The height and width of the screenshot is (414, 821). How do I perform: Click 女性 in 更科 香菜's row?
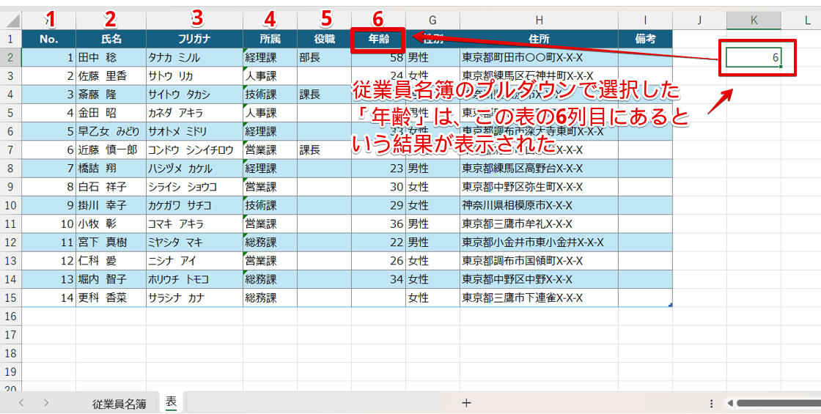432,297
